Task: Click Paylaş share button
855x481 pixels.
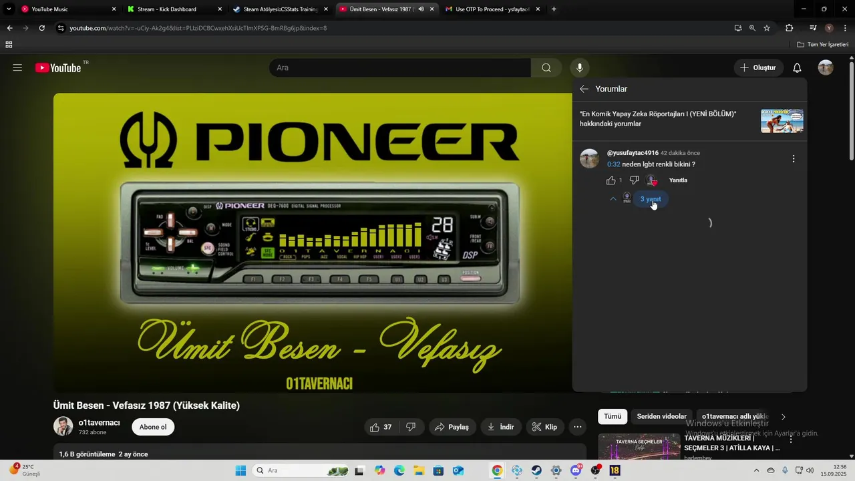Action: point(452,427)
